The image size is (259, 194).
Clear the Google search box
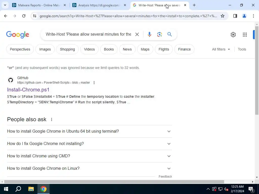[x=137, y=34]
